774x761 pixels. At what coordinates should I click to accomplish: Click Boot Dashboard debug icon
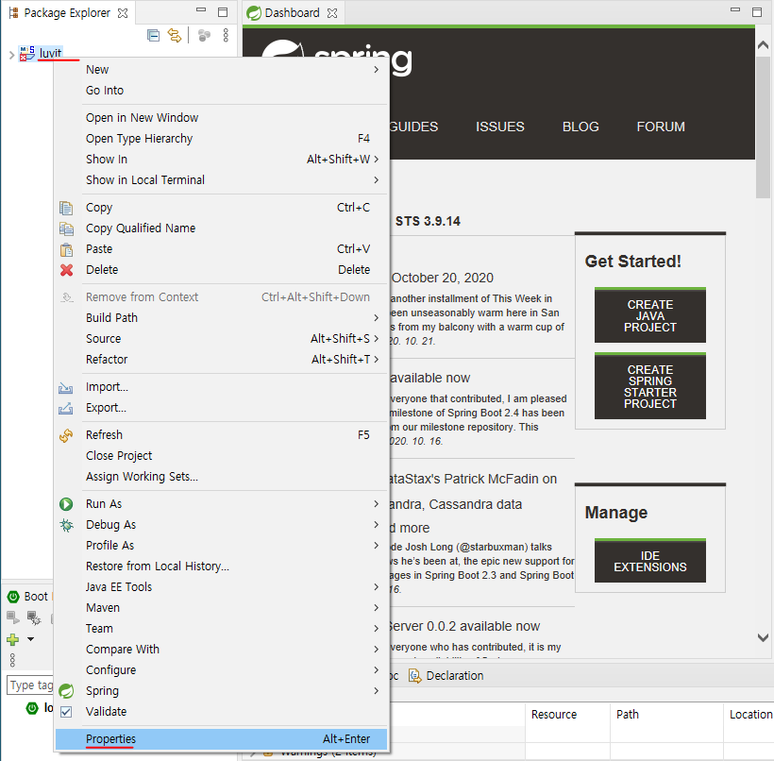[34, 617]
